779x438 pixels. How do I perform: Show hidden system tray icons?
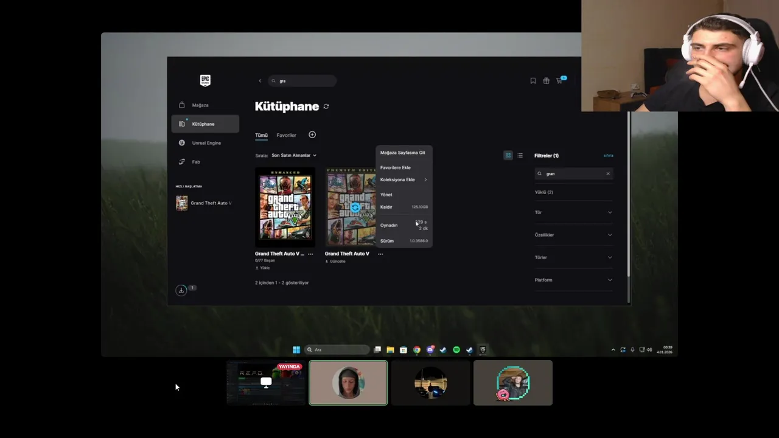coord(613,350)
